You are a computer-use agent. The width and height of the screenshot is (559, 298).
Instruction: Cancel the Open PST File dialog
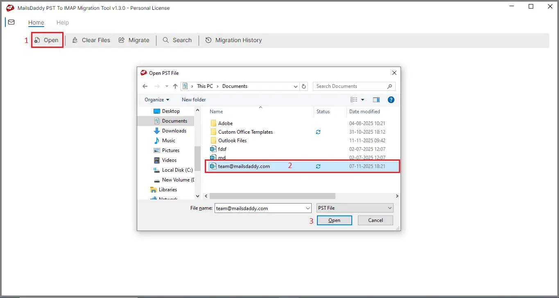(375, 220)
